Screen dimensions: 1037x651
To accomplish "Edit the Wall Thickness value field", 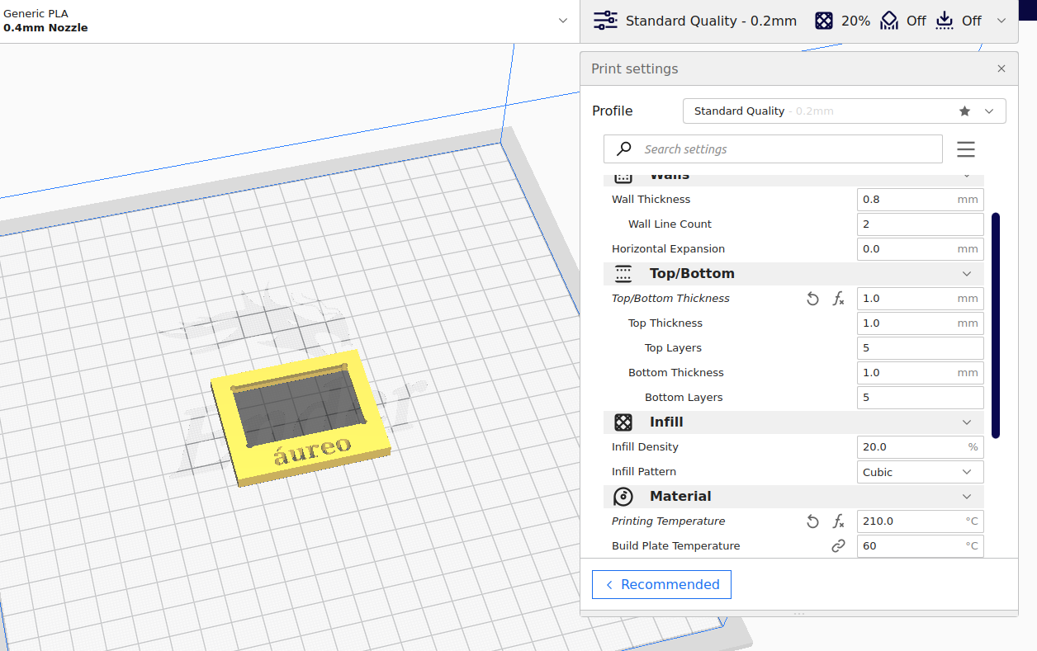I will (x=920, y=199).
